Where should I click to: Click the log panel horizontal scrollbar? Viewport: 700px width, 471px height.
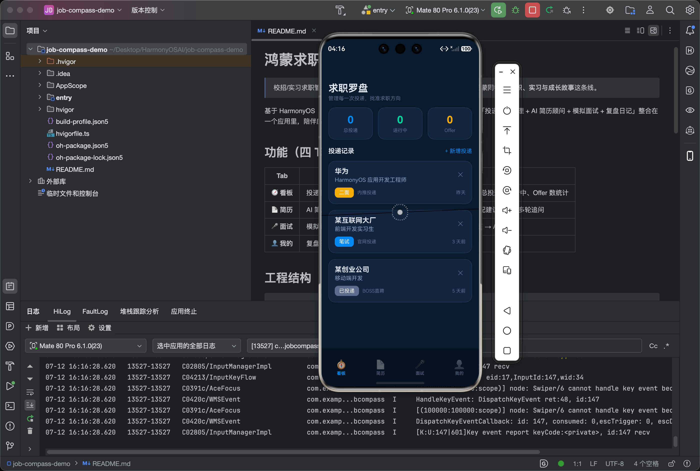pos(293,452)
